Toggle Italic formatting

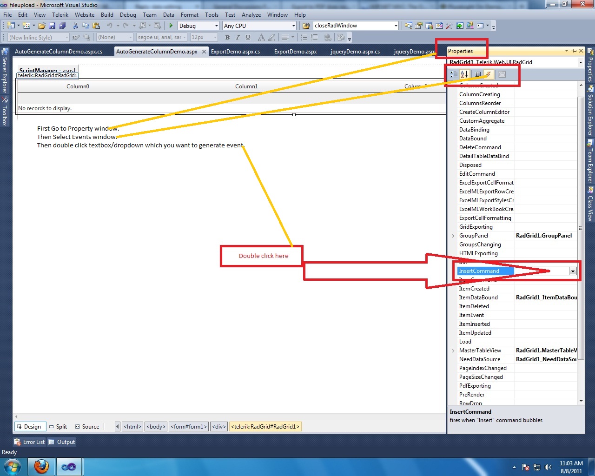tap(238, 38)
